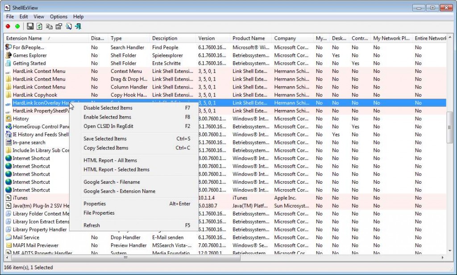This screenshot has width=457, height=275.
Task: Select the green Enable toolbar icon
Action: tap(17, 26)
